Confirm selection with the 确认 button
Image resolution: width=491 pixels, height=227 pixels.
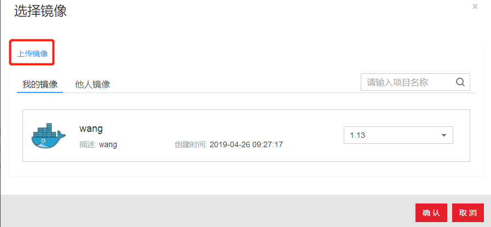(431, 213)
